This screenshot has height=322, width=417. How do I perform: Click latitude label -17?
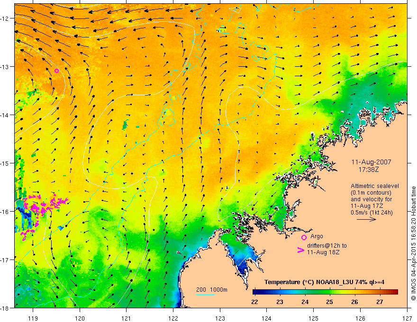[5, 260]
